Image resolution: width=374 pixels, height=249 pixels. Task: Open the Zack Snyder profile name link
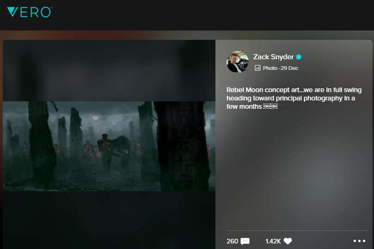coord(273,57)
